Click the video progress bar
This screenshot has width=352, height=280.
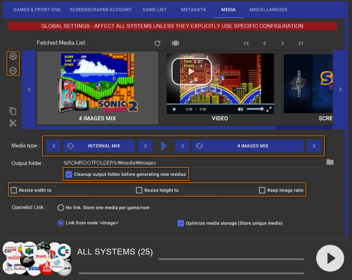coord(220,104)
